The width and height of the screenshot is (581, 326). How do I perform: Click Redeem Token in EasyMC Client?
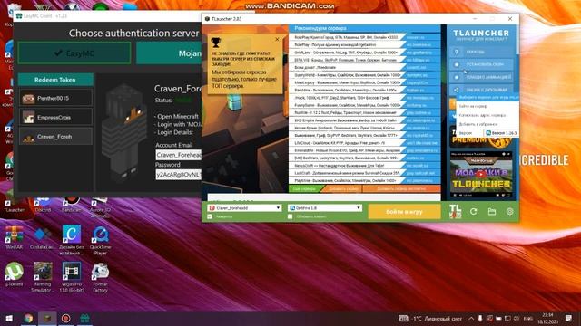55,80
